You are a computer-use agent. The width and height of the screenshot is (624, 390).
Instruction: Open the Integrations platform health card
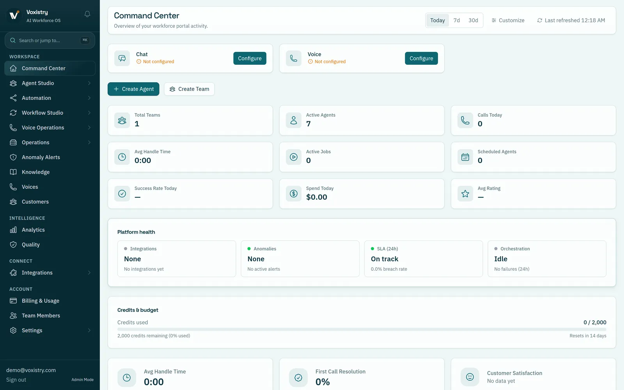coord(177,259)
